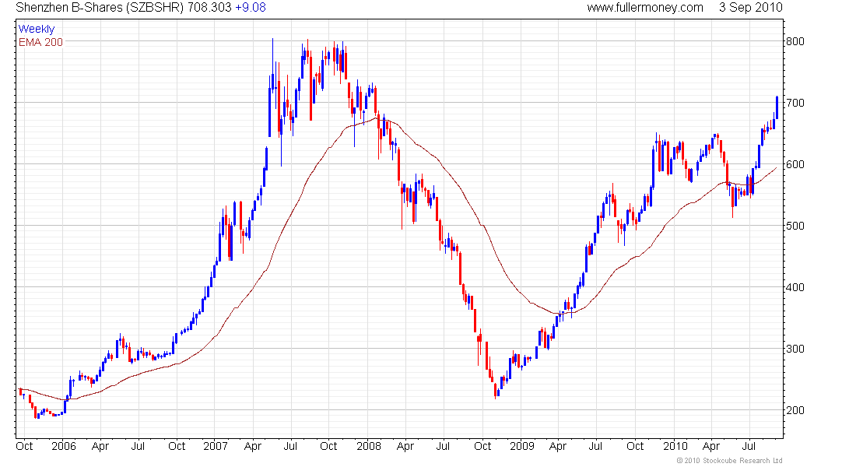
Task: Click the 2008 year marker on time axis
Action: pyautogui.click(x=369, y=446)
